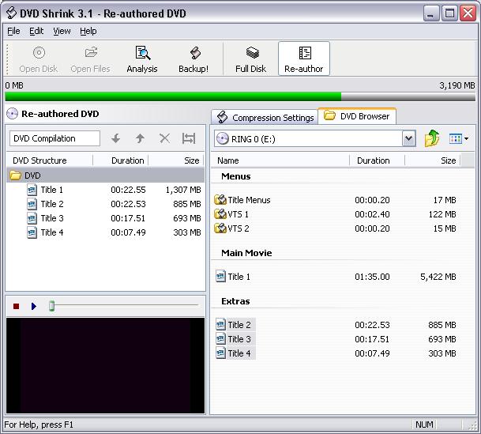The width and height of the screenshot is (481, 434).
Task: Open the File menu
Action: [13, 31]
